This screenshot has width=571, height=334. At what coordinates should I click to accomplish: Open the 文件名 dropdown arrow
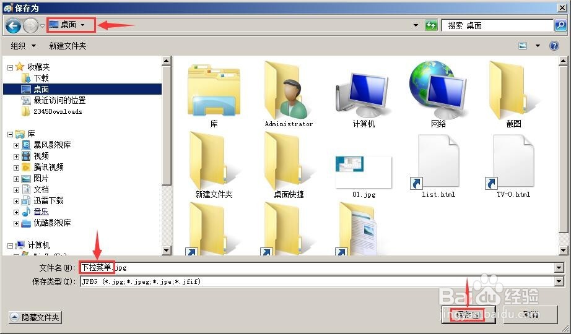pyautogui.click(x=559, y=268)
